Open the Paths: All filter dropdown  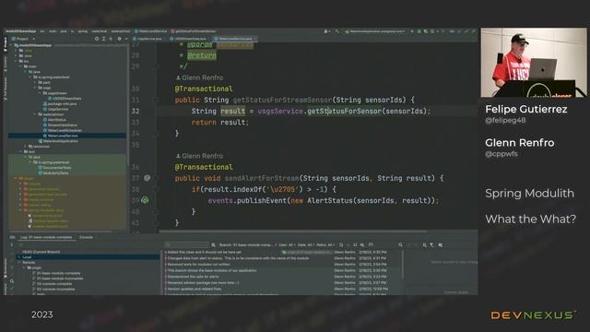click(x=325, y=245)
